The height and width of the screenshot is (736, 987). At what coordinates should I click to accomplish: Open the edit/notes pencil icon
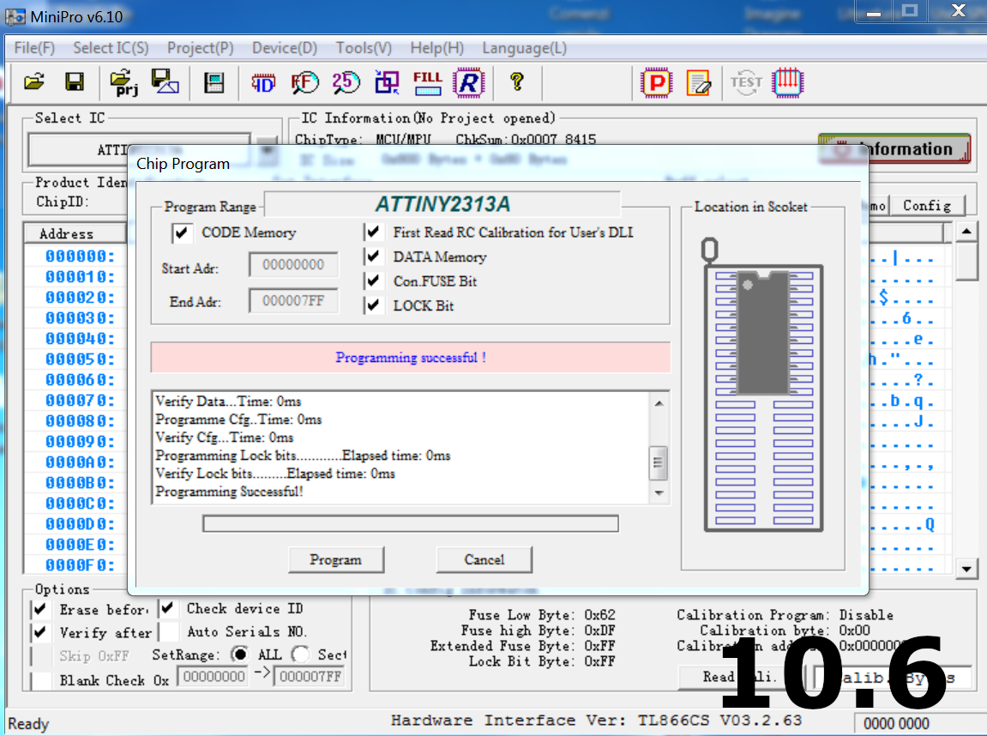point(699,82)
